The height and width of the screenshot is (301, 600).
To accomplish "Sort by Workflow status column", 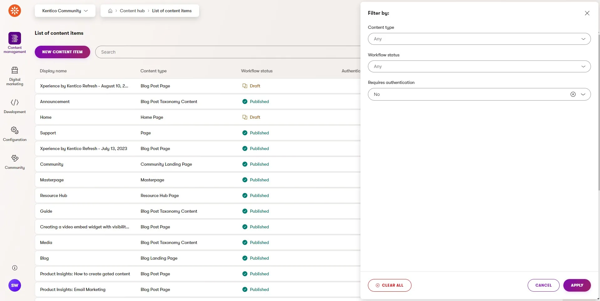I will pyautogui.click(x=257, y=71).
